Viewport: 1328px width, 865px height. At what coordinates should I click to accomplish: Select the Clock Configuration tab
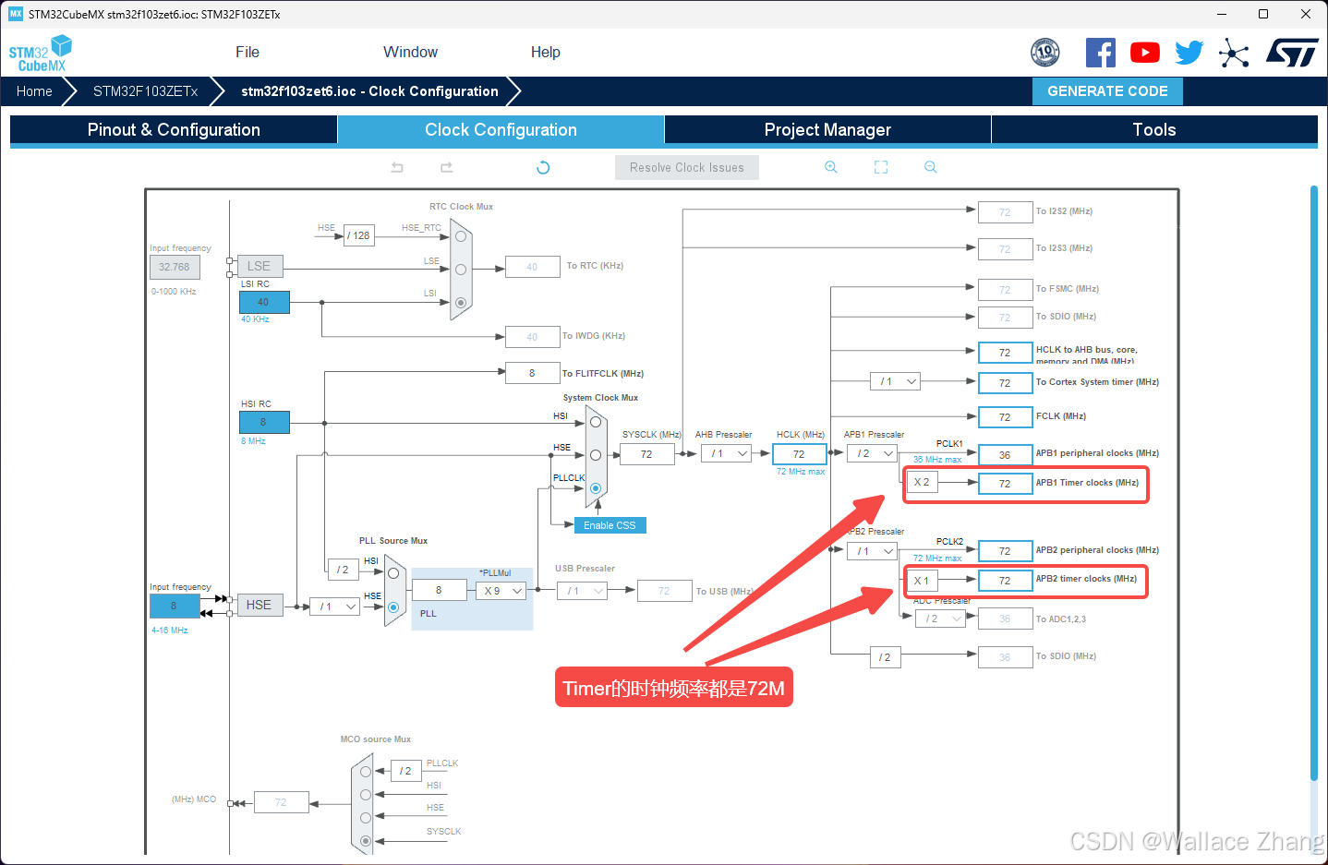(x=501, y=130)
